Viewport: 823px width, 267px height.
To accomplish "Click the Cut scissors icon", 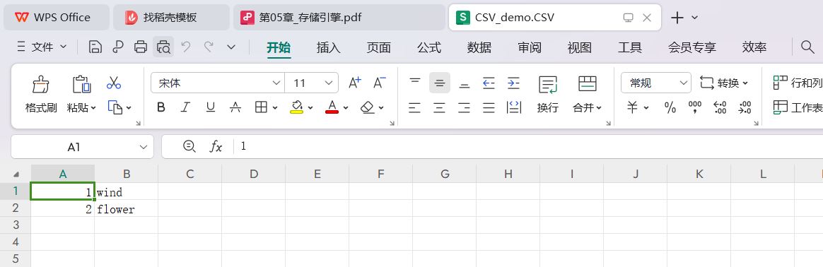I will (114, 83).
